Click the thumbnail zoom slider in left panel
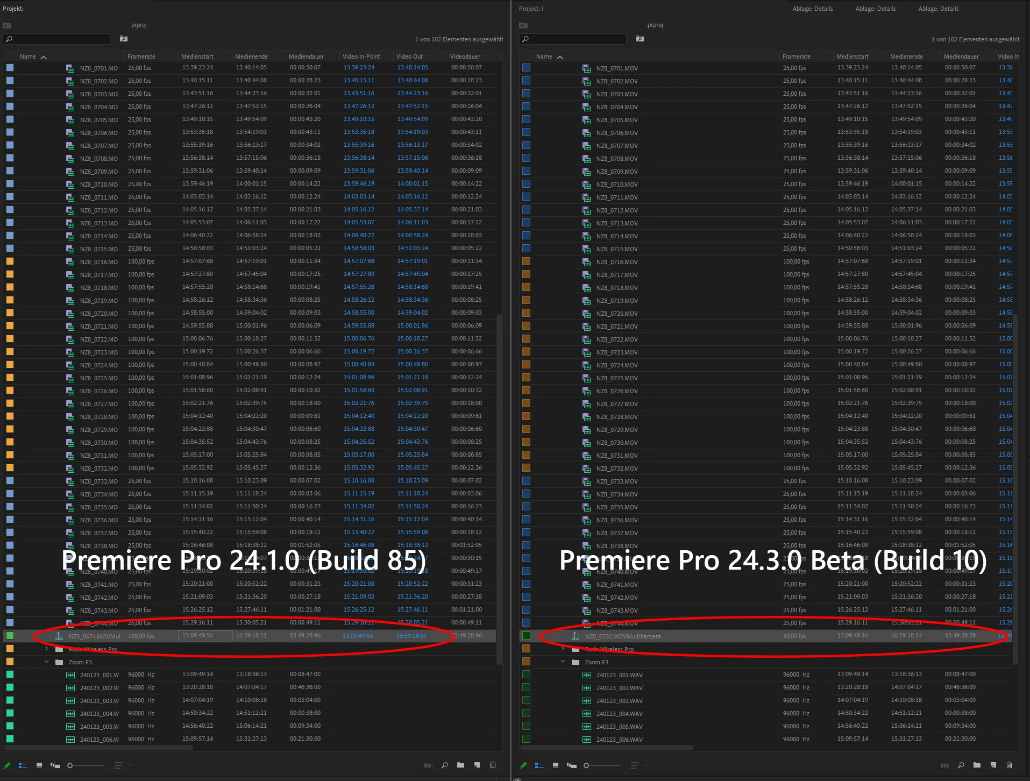1030x781 pixels. point(86,765)
